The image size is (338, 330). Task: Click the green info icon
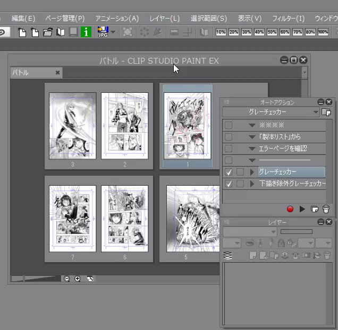click(86, 32)
